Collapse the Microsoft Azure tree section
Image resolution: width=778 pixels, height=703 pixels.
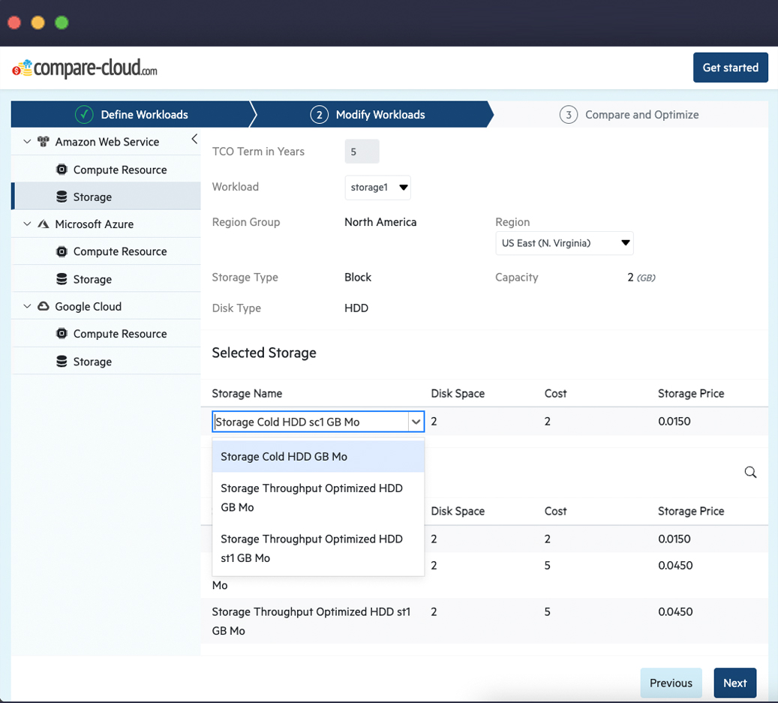point(27,224)
